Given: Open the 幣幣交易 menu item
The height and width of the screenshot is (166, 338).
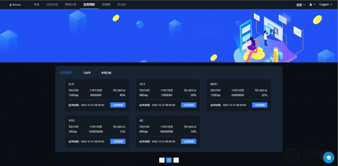Looking at the screenshot, I should click(x=71, y=4).
